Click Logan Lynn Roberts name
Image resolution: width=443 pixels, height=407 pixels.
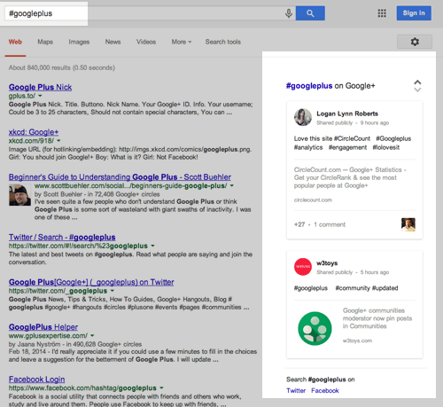[x=347, y=113]
